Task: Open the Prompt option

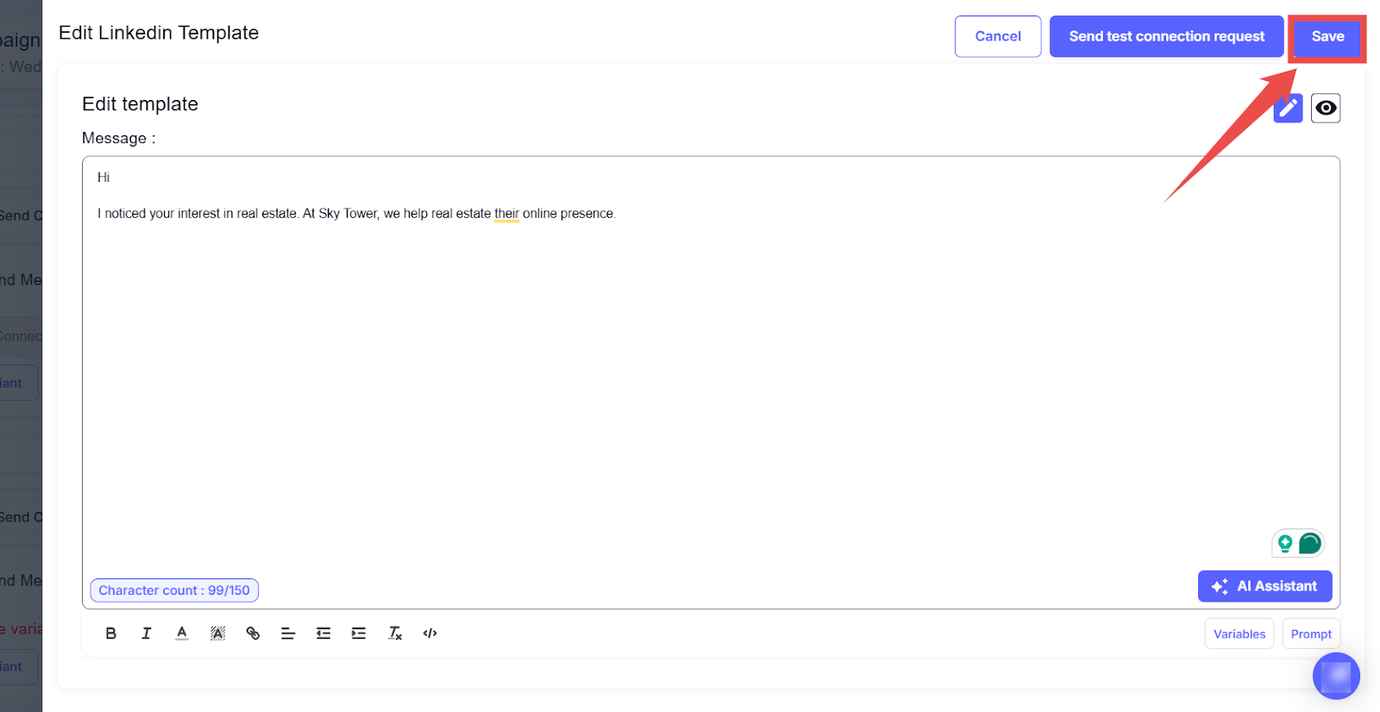Action: pyautogui.click(x=1311, y=634)
